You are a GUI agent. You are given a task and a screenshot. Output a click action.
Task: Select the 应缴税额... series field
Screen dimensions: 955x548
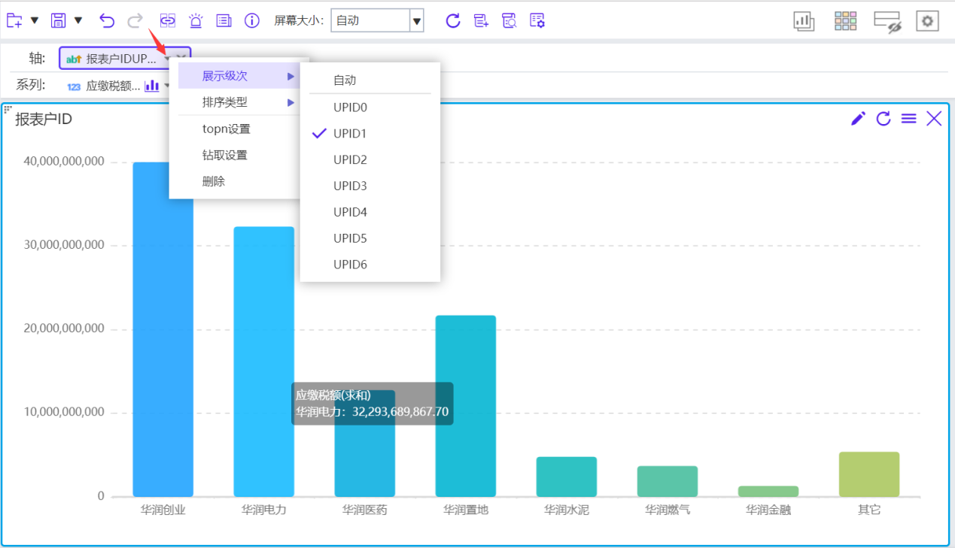coord(113,86)
